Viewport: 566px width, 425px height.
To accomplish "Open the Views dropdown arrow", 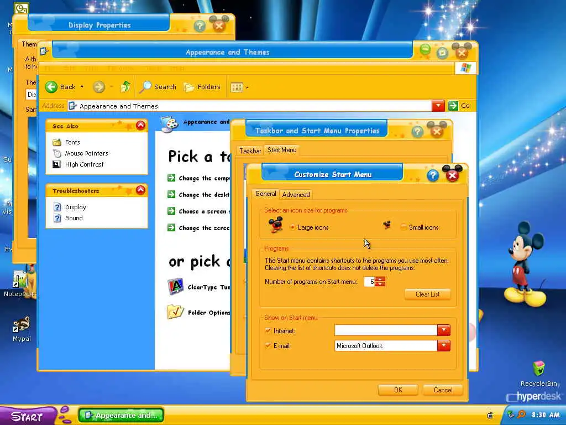I will (x=247, y=87).
